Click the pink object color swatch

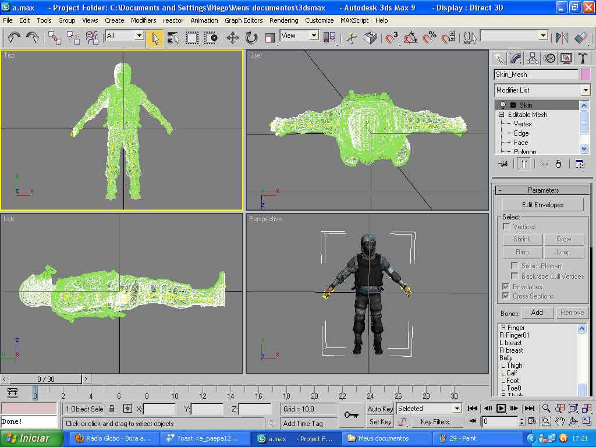point(585,74)
